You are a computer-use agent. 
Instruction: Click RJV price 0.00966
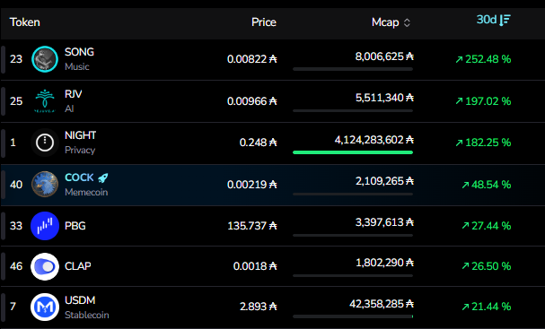[x=252, y=101]
